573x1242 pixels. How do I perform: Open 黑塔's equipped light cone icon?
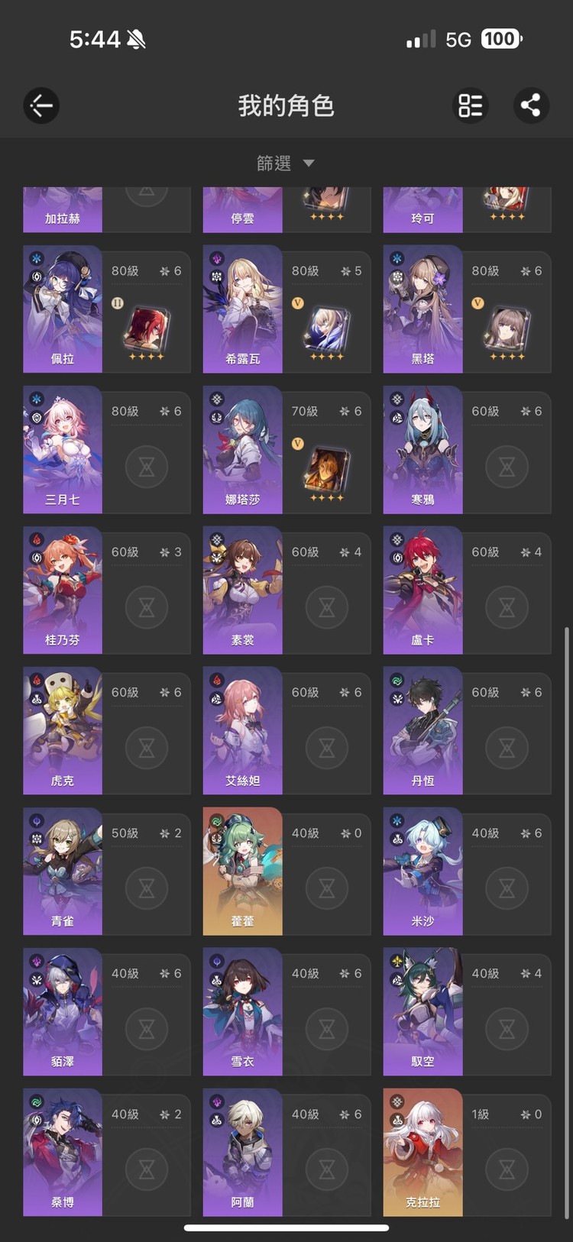tap(507, 329)
